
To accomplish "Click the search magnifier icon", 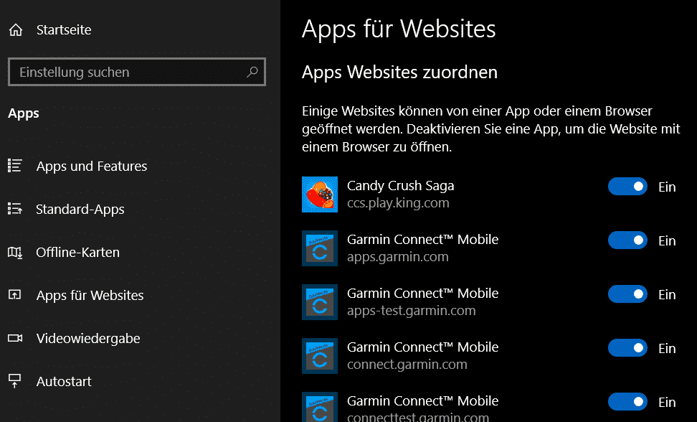I will [252, 72].
